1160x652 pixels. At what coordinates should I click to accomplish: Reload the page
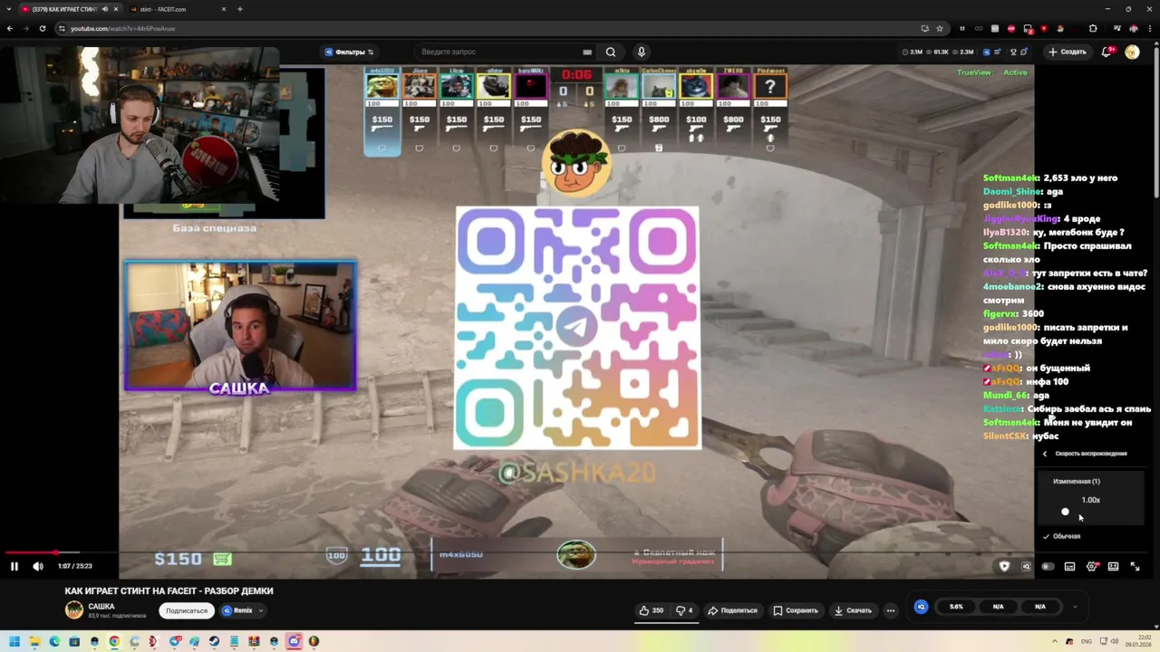pyautogui.click(x=42, y=28)
